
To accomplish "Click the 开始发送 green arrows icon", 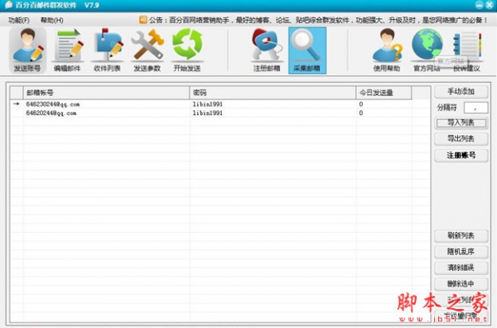I will [187, 51].
